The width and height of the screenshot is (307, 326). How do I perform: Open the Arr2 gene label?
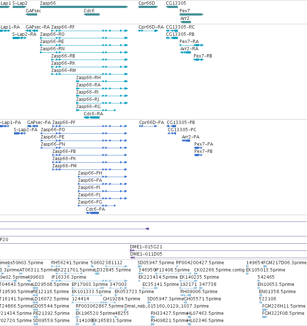185,18
